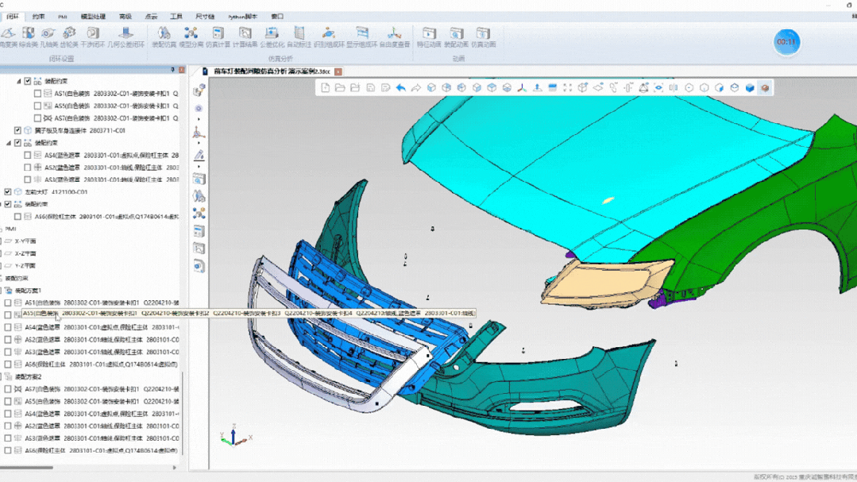This screenshot has width=857, height=482.
Task: Open the 闭环 ribbon tab
Action: (x=12, y=17)
